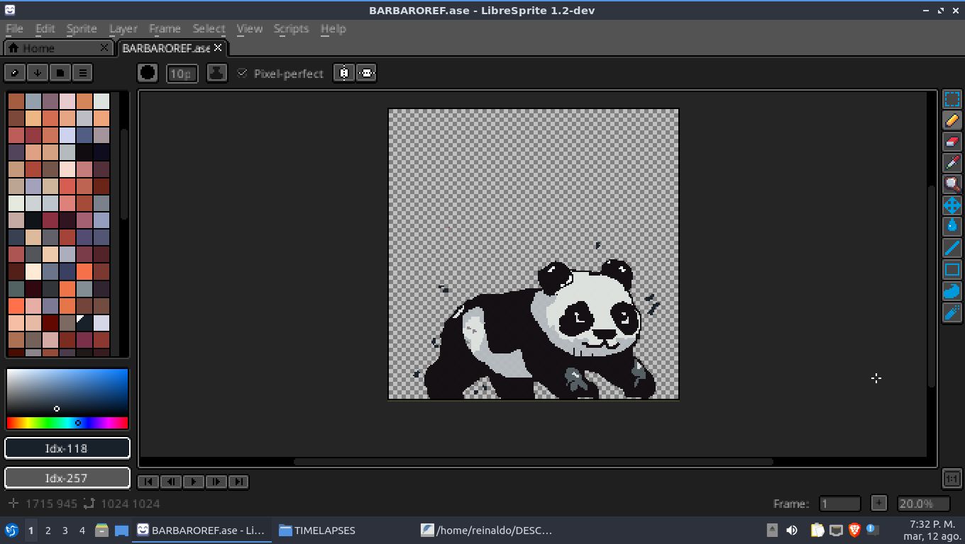Screen dimensions: 965x544
Task: Click the rainbow hue slider
Action: 67,423
